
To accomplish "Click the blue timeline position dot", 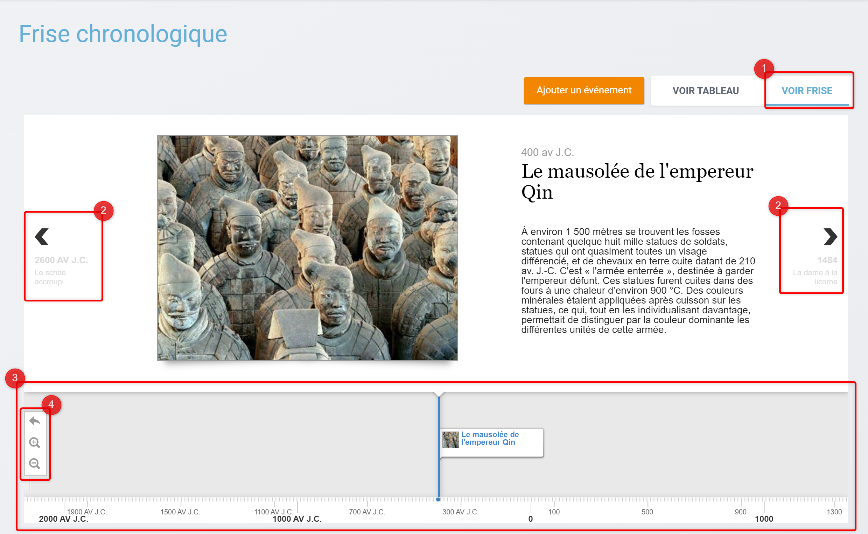I will pos(438,499).
